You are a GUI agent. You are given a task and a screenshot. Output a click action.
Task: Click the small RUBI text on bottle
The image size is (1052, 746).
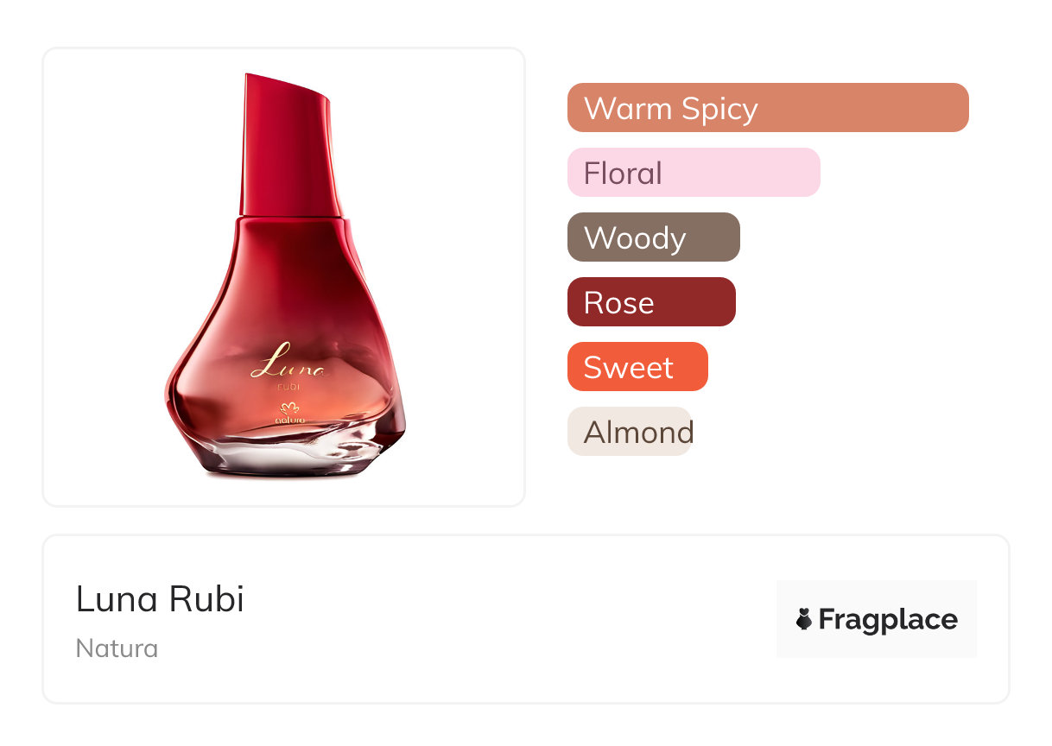coord(289,387)
